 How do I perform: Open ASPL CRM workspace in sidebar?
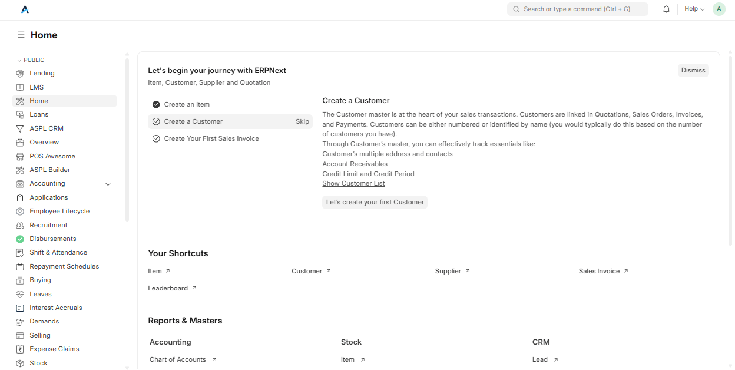click(x=47, y=128)
